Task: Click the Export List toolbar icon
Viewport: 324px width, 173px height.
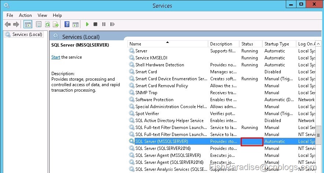Action: click(56, 24)
